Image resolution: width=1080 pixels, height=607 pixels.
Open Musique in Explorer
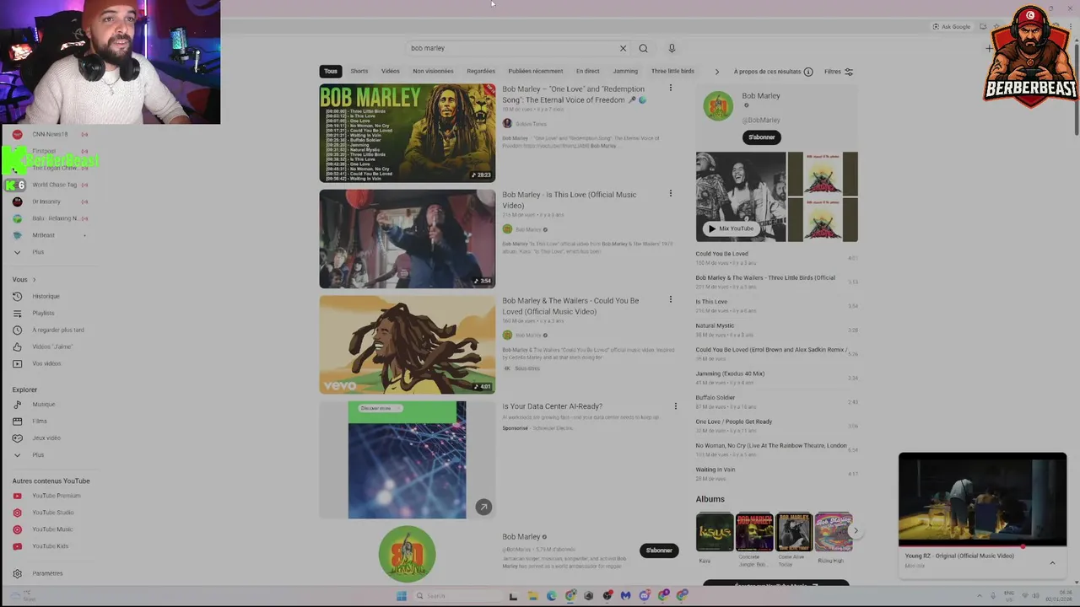[43, 405]
